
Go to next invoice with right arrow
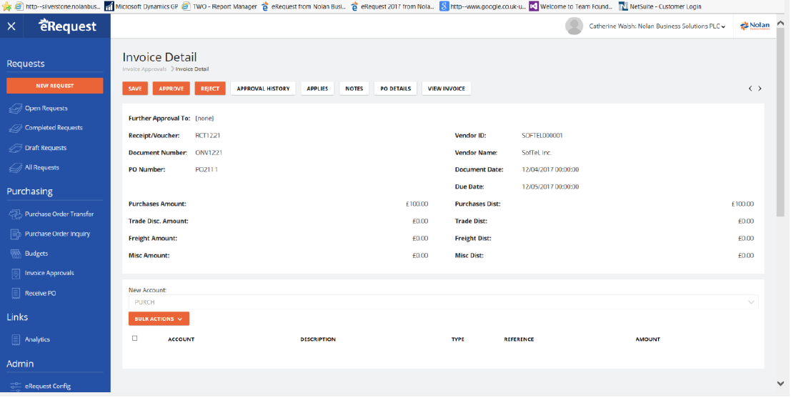[x=760, y=89]
